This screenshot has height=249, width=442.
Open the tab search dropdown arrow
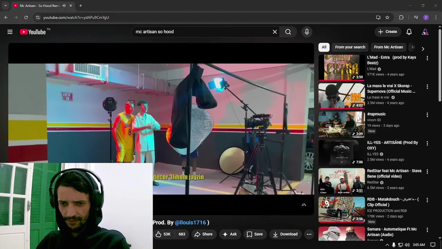tap(5, 6)
